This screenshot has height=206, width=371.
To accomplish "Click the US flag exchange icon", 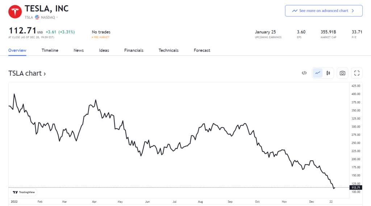I will click(37, 17).
